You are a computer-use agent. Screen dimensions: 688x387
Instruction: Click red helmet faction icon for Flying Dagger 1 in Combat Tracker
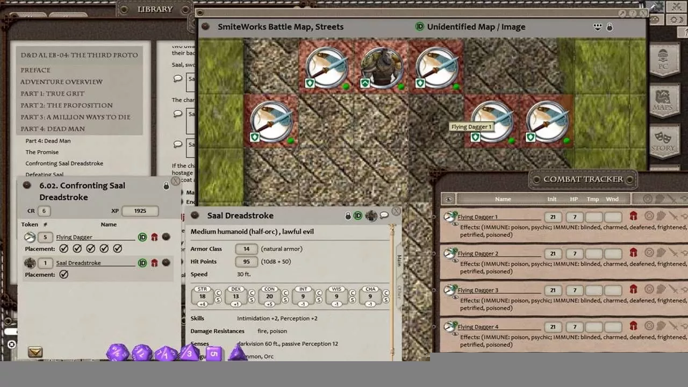click(x=633, y=216)
